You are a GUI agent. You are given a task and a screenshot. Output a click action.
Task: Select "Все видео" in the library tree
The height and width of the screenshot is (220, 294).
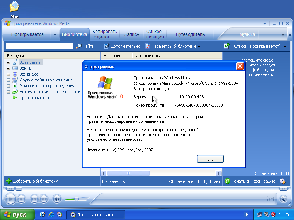pyautogui.click(x=29, y=74)
